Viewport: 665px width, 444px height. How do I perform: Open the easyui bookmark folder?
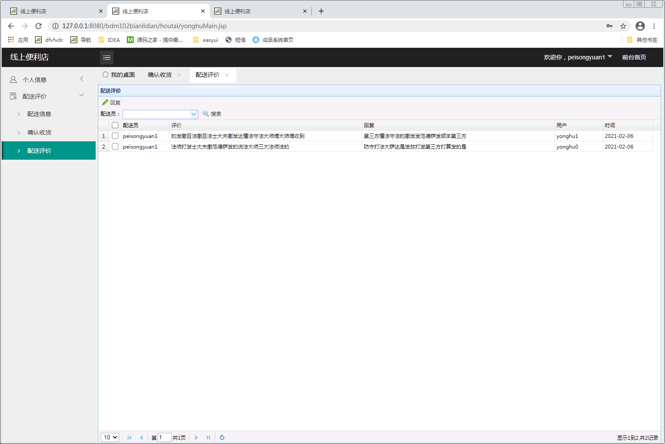point(205,40)
